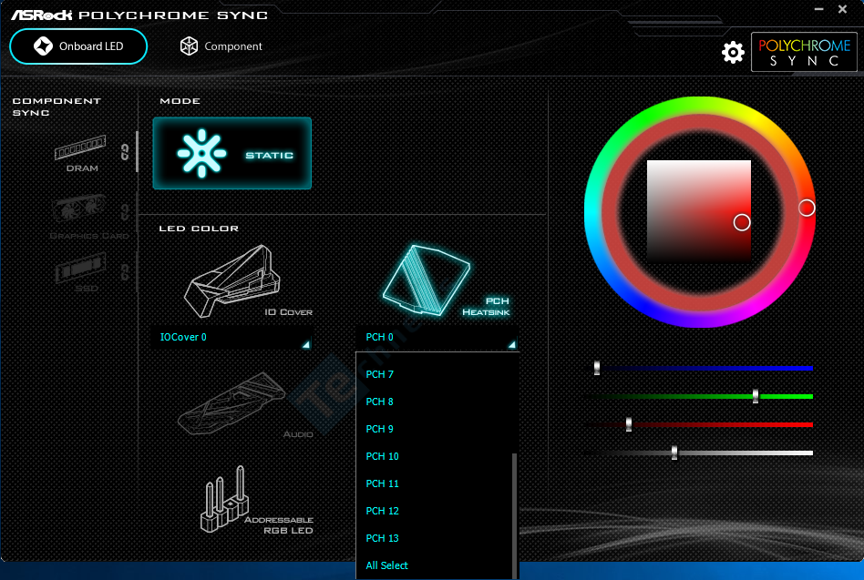Click the PCH dropdown list scrollbar

[515, 516]
